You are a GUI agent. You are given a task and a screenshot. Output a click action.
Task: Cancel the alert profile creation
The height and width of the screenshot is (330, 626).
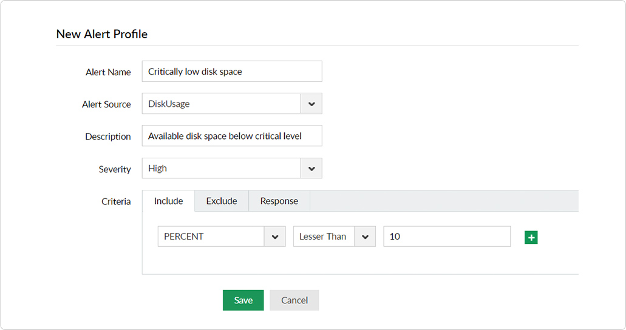pos(294,300)
